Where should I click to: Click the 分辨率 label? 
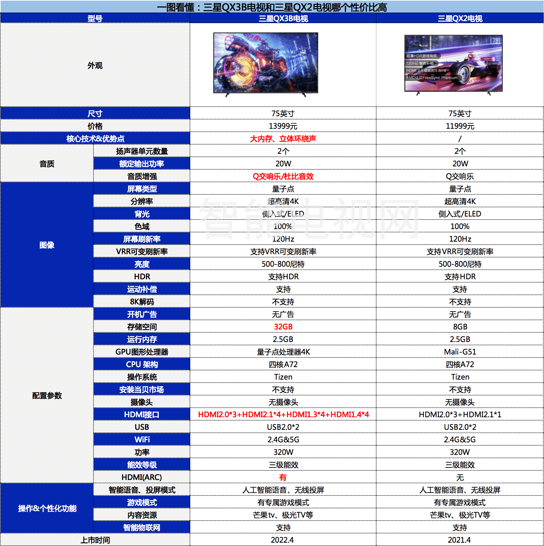(142, 201)
